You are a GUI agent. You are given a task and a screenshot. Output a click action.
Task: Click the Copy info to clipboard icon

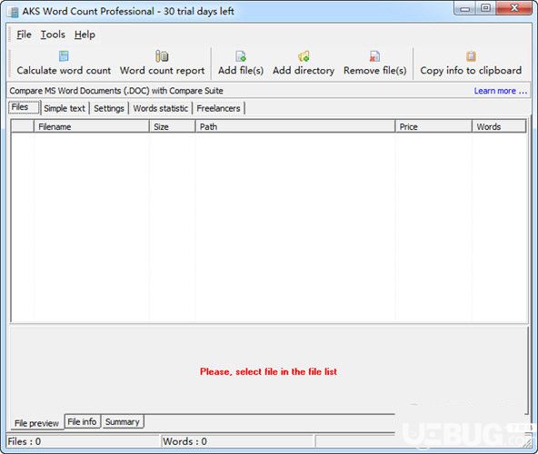[471, 56]
